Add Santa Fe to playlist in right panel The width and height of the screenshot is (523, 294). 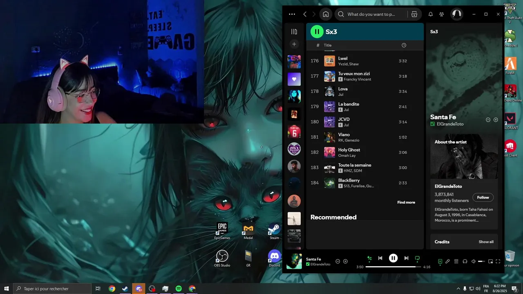click(496, 120)
